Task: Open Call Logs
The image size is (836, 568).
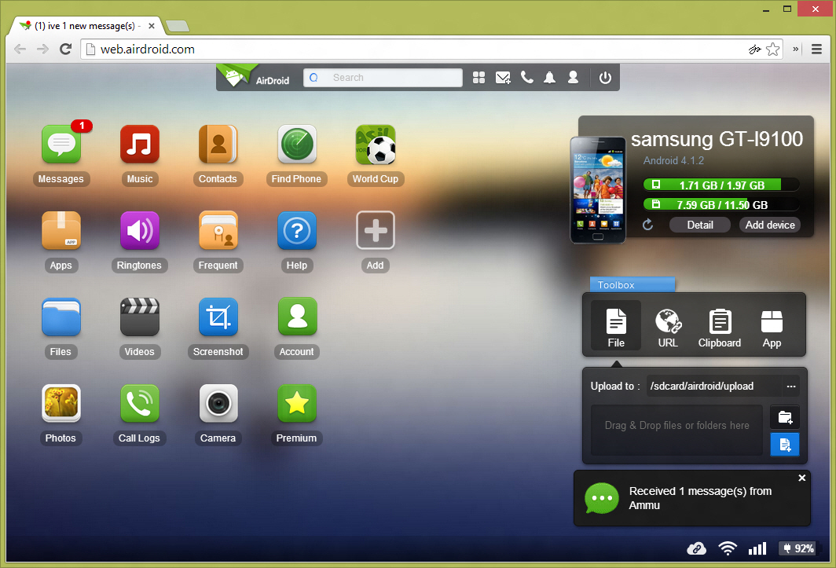Action: (140, 403)
